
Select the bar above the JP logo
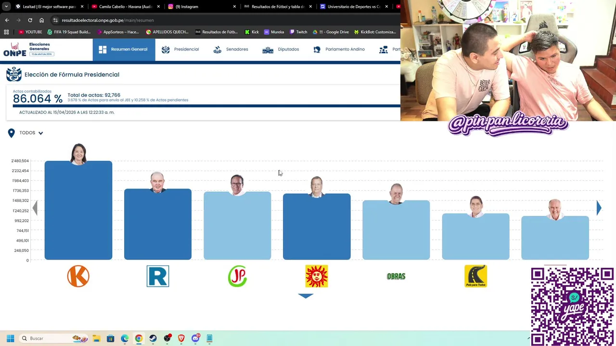[x=237, y=226]
